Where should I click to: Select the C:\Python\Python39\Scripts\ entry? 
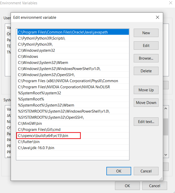pyautogui.click(x=73, y=38)
